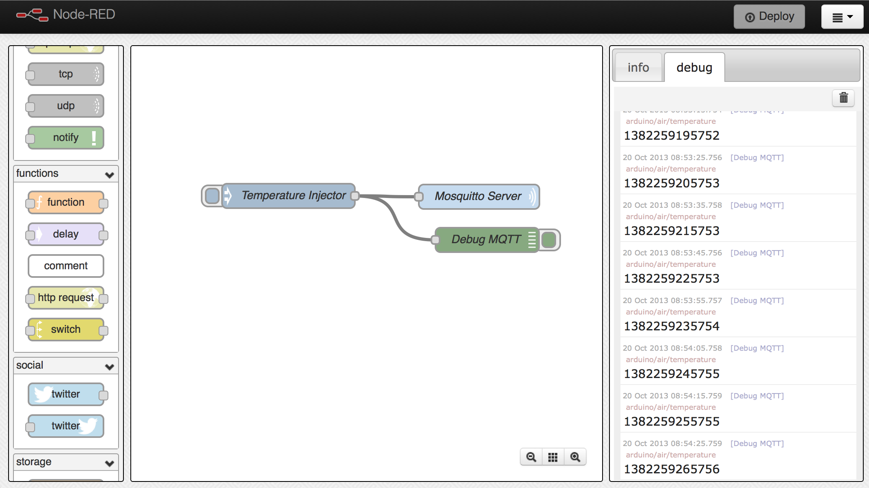
Task: Click the Deploy button
Action: coord(769,17)
